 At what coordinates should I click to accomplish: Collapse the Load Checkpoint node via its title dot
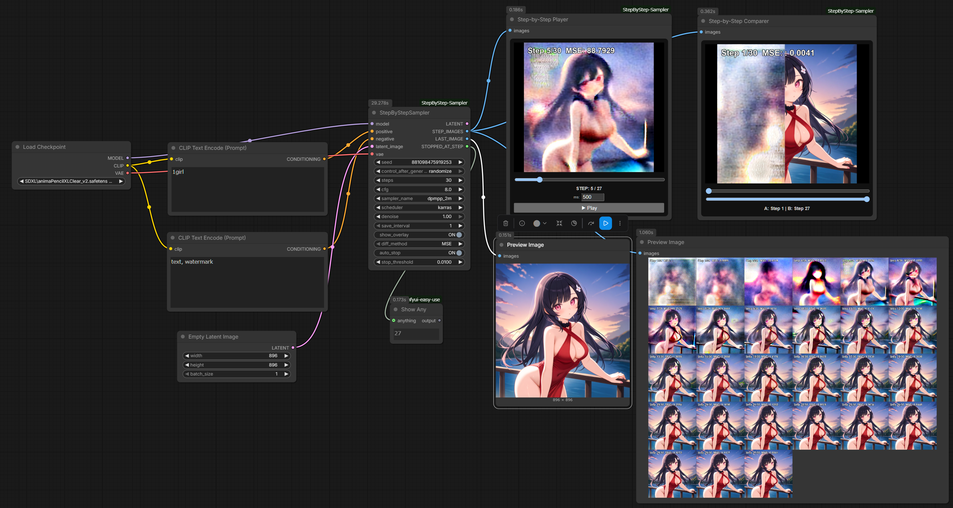17,147
